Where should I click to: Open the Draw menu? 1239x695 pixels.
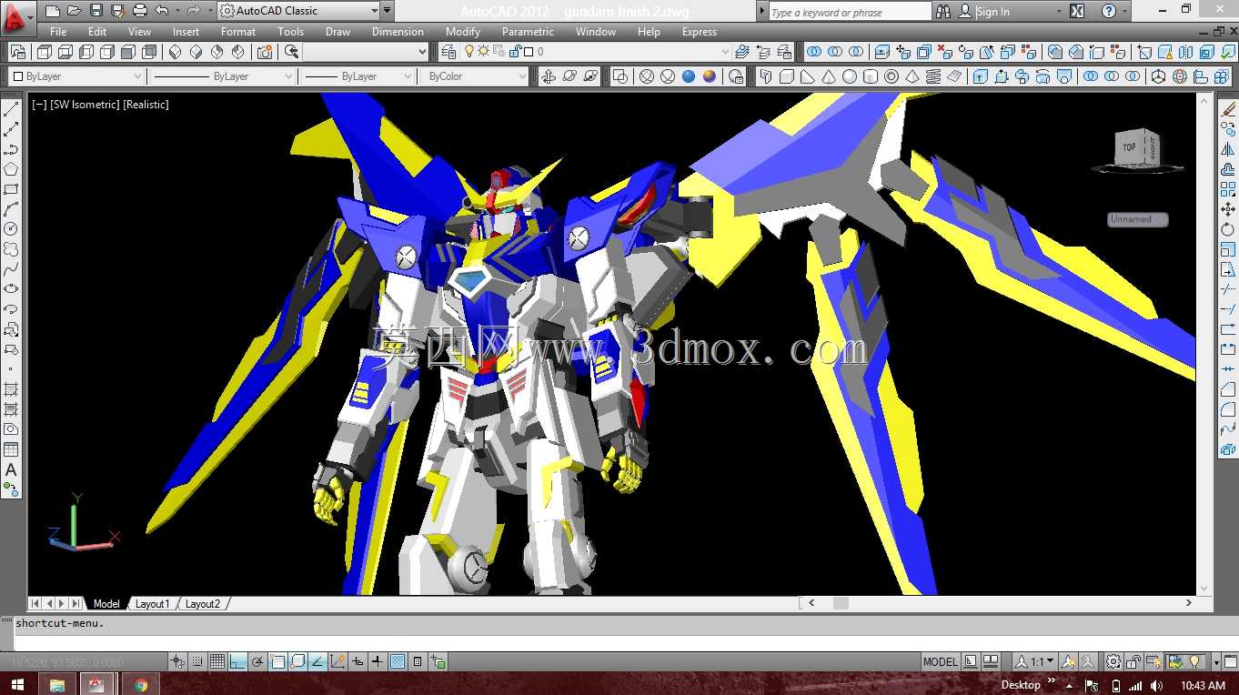point(337,32)
